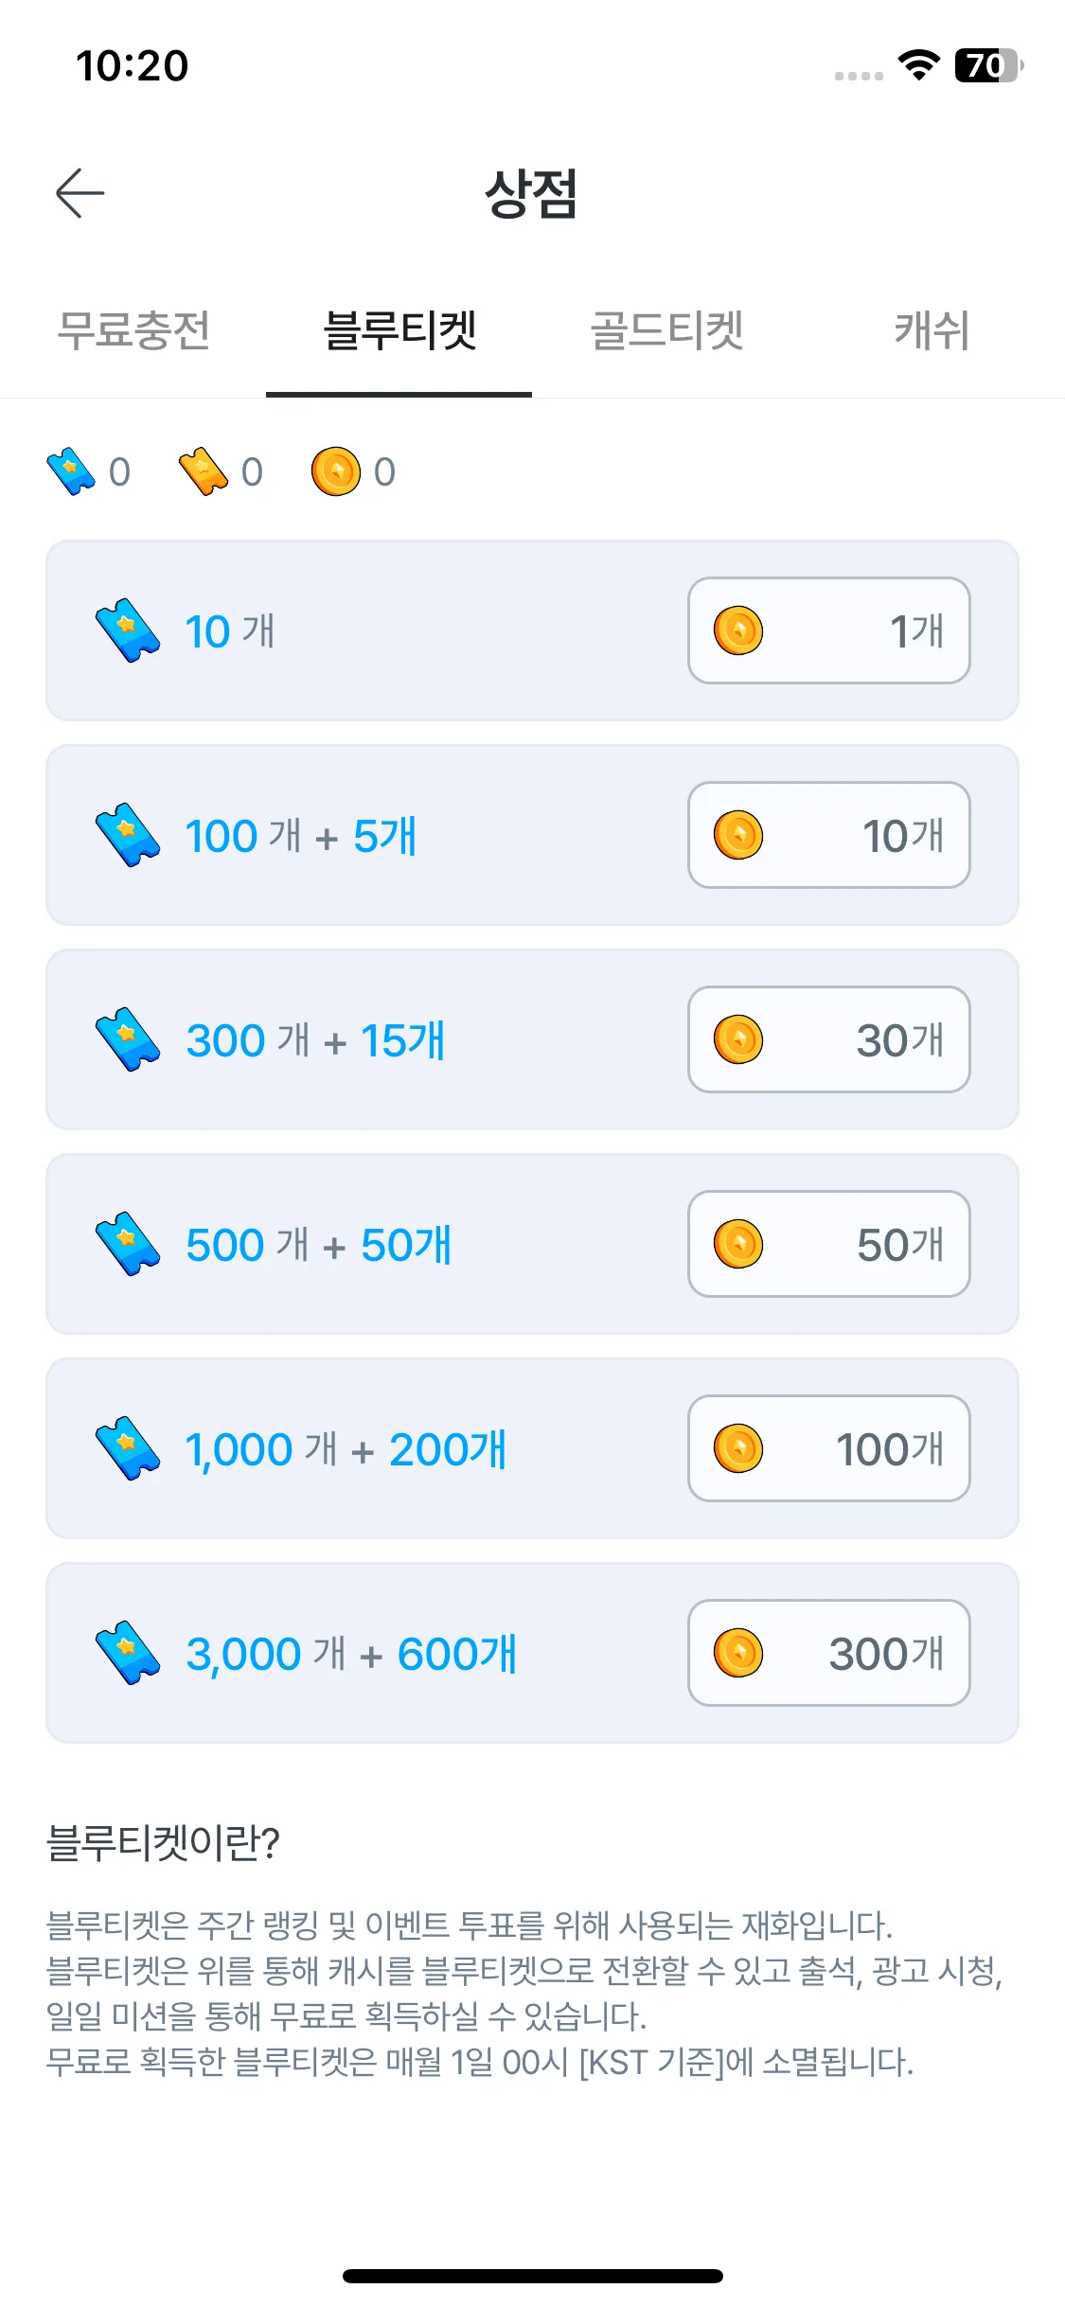The width and height of the screenshot is (1065, 2306).
Task: Switch to 무료충전 tab
Action: tap(133, 330)
